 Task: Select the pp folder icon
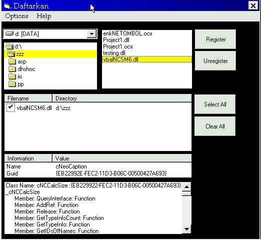[12, 84]
